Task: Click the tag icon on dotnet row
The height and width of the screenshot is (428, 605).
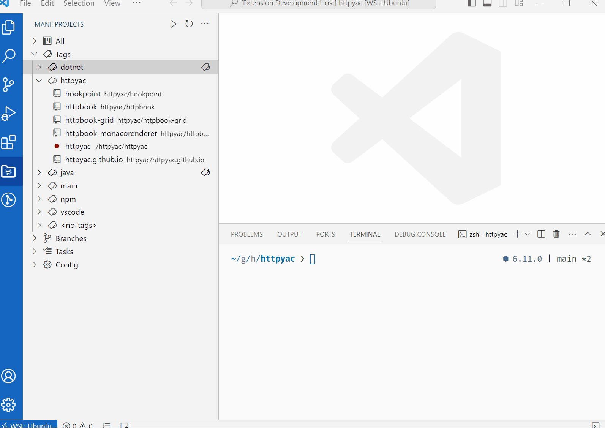Action: coord(205,67)
